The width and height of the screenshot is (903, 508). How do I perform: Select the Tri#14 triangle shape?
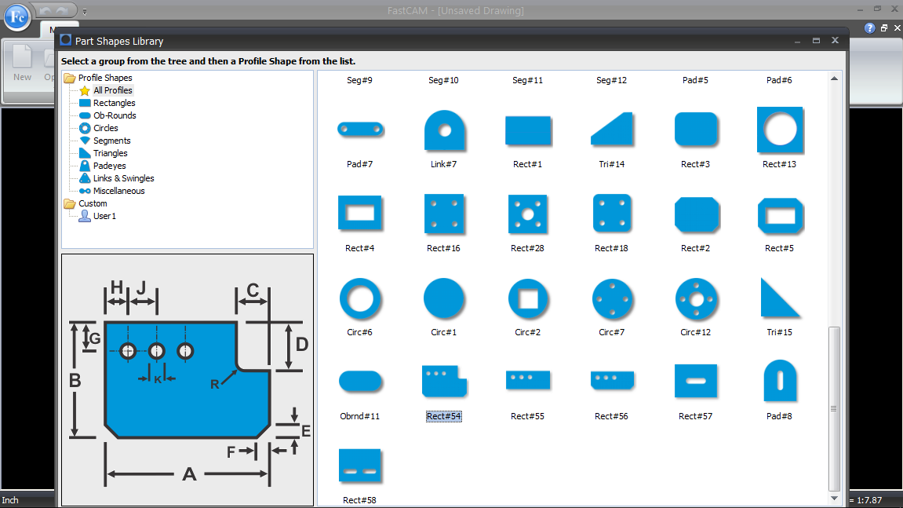pyautogui.click(x=612, y=130)
